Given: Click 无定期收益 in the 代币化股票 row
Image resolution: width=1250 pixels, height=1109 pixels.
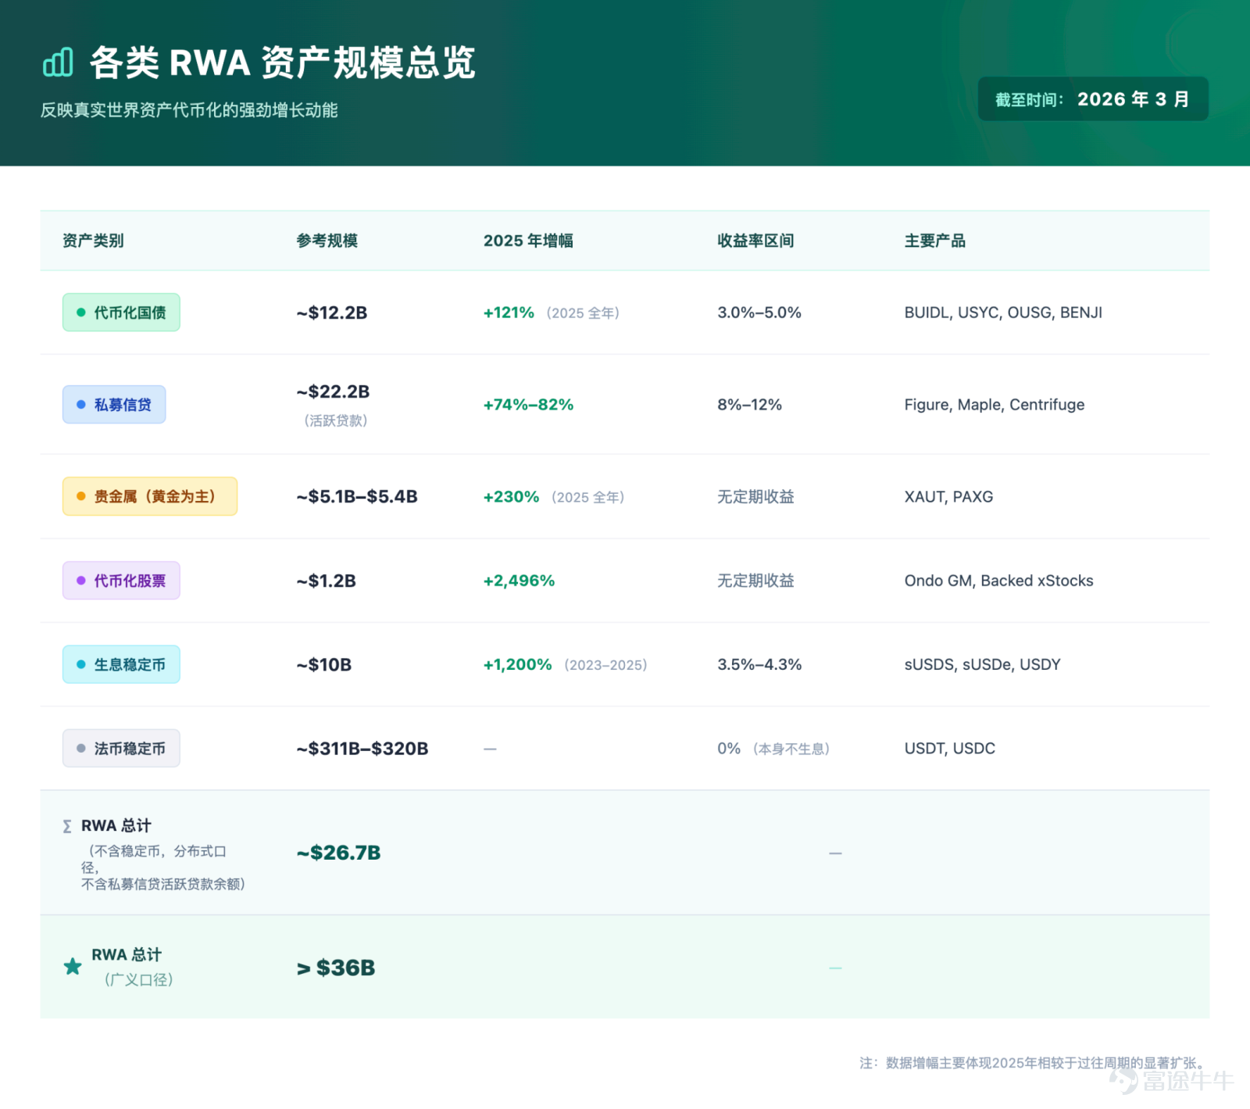Looking at the screenshot, I should coord(755,581).
